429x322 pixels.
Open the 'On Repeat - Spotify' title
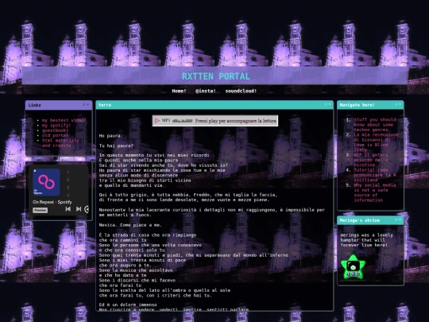click(x=52, y=202)
